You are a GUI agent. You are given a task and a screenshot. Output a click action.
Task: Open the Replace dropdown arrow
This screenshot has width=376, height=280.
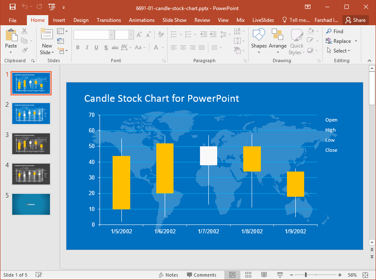356,41
